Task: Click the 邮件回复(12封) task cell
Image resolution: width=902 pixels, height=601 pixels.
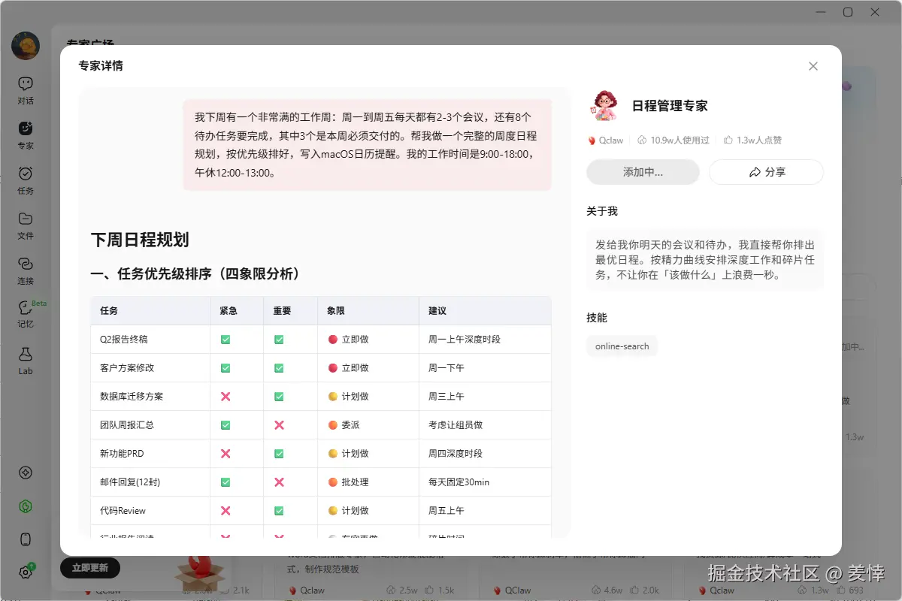Action: [150, 482]
